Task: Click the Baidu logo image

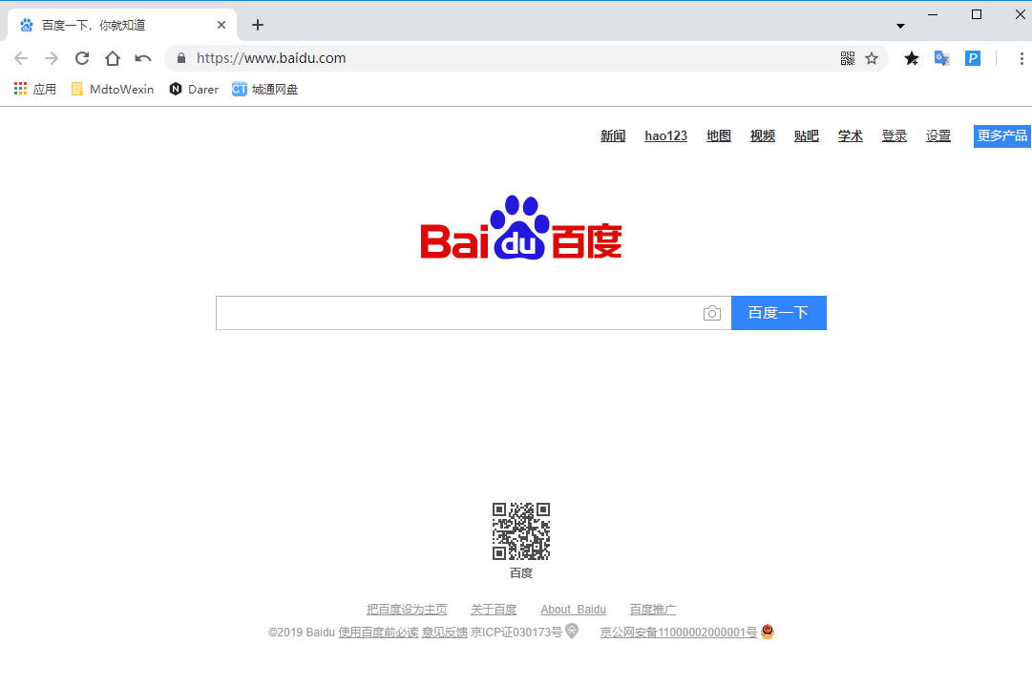Action: tap(521, 228)
